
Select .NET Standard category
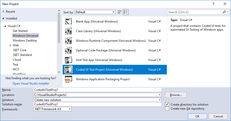pyautogui.click(x=22, y=55)
